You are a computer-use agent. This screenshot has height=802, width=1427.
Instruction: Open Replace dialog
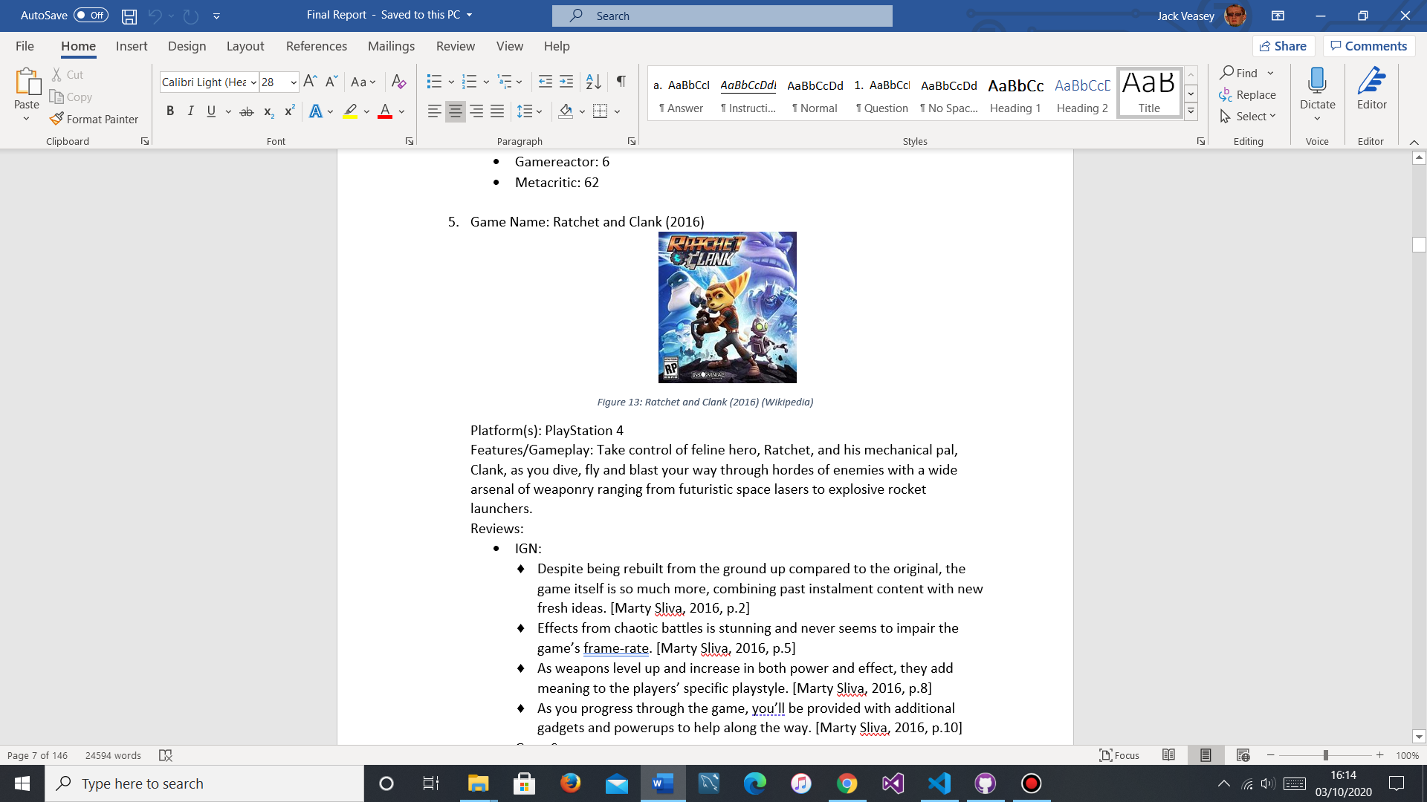[1248, 95]
